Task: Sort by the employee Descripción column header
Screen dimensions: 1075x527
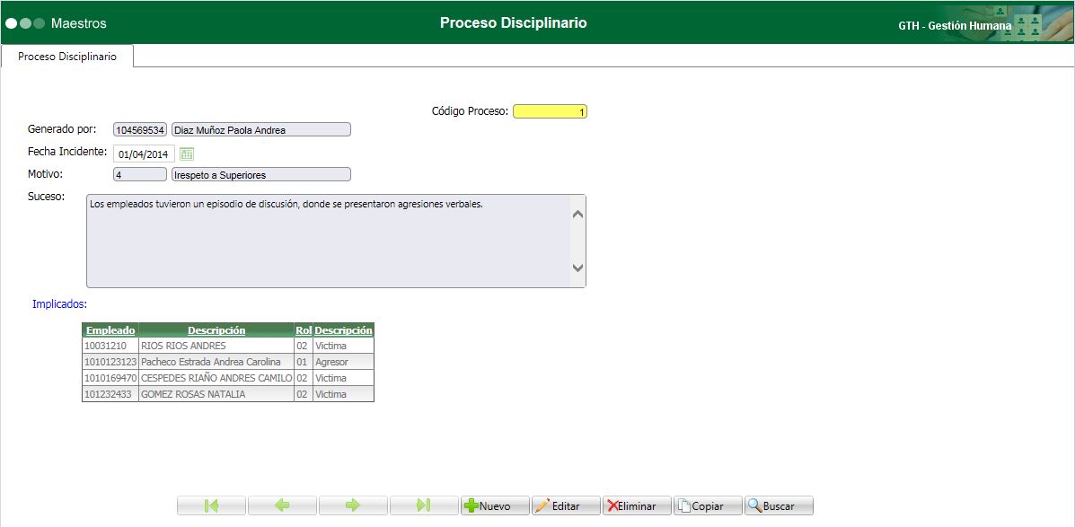Action: click(216, 330)
